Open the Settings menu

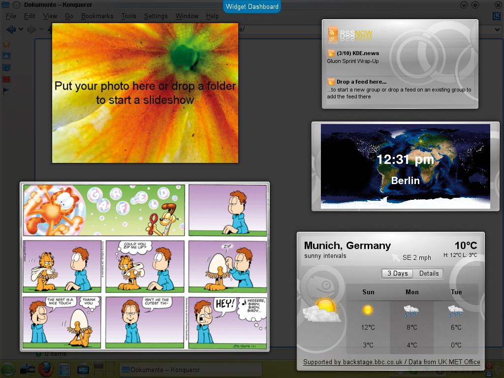click(x=156, y=16)
